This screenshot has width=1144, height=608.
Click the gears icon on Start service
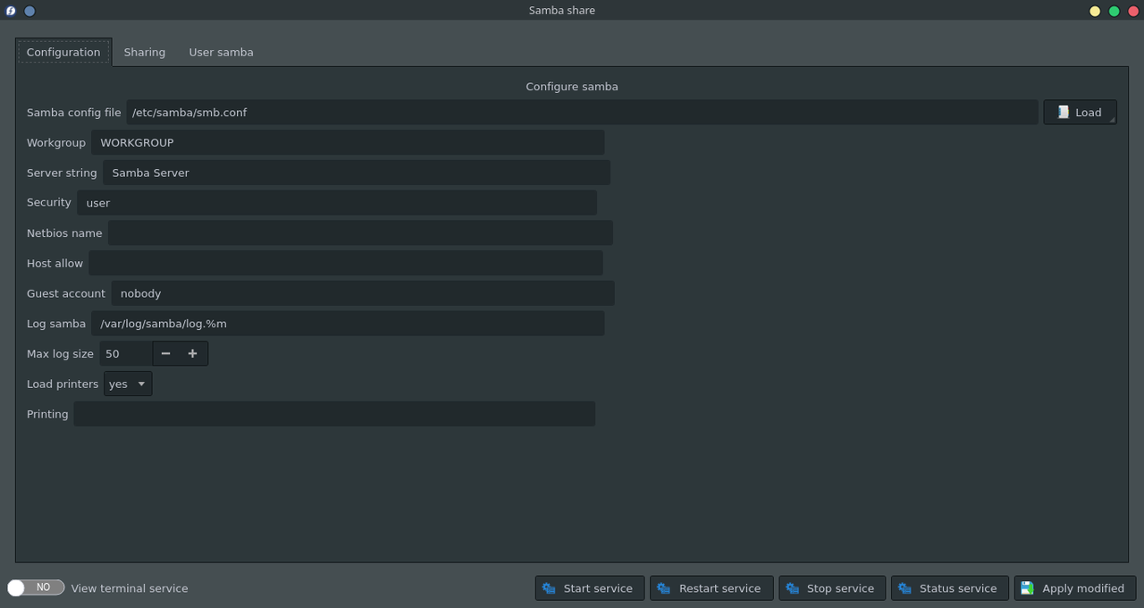click(x=550, y=588)
